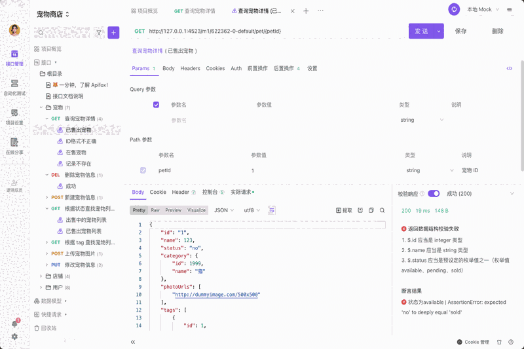Expand the 店铺 folder
Screen dimensions: 524x349
(x=41, y=276)
